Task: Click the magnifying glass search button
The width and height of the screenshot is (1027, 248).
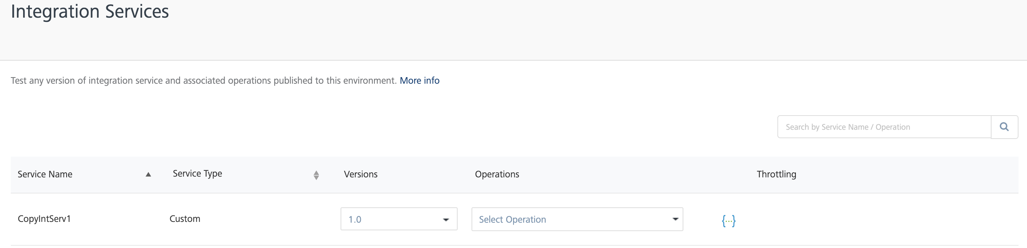Action: 1004,127
